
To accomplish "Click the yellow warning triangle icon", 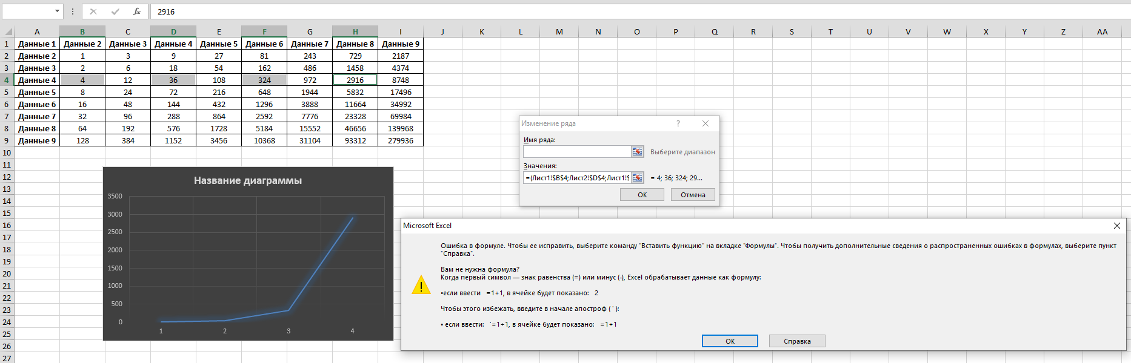I will coord(421,285).
